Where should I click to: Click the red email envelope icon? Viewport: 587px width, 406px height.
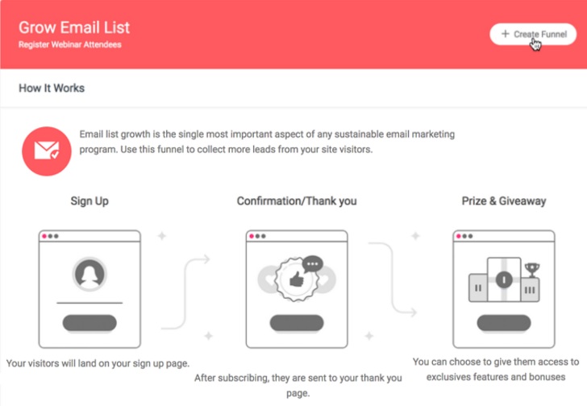click(x=47, y=151)
